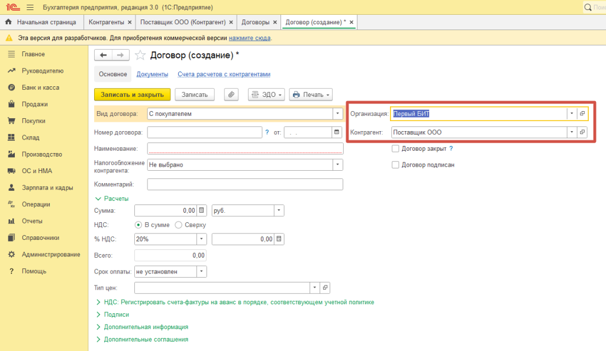Switch to the Контрагенты tab
Screen dimensions: 606x351
[106, 22]
